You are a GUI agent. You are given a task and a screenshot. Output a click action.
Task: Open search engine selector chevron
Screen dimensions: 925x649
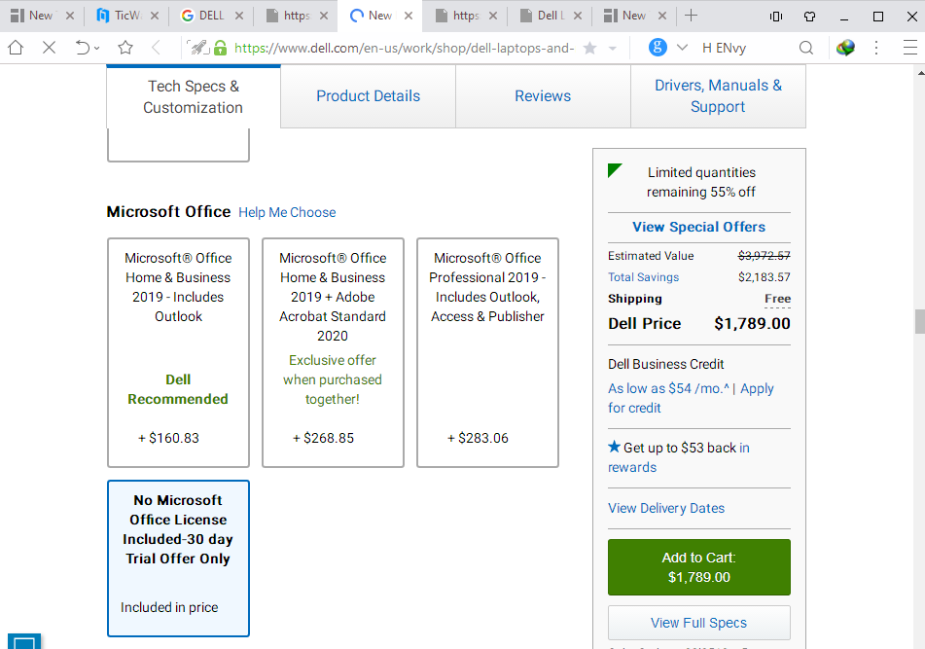682,48
